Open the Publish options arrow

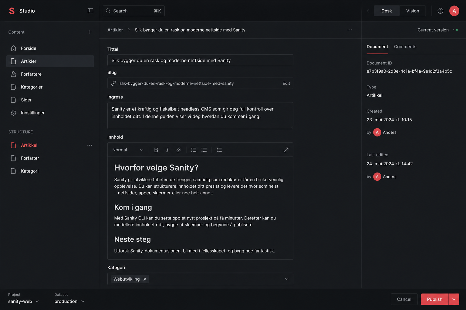click(x=454, y=299)
